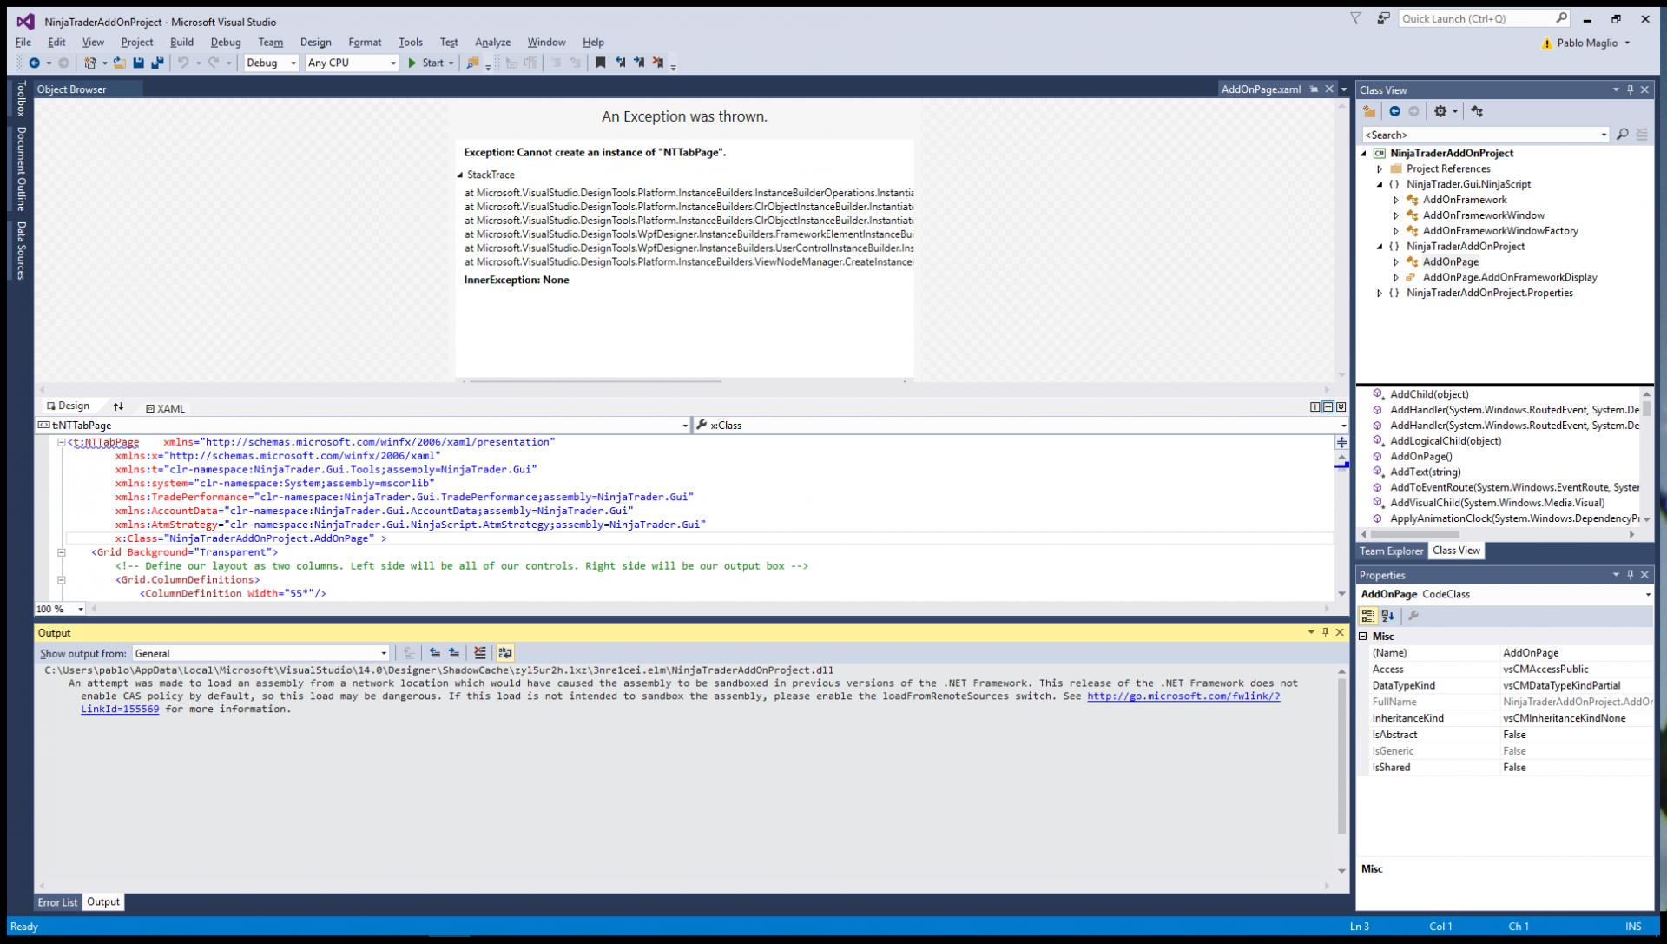Viewport: 1667px width, 944px height.
Task: Click the designer's horizontal scrollbar thumb
Action: pos(595,380)
